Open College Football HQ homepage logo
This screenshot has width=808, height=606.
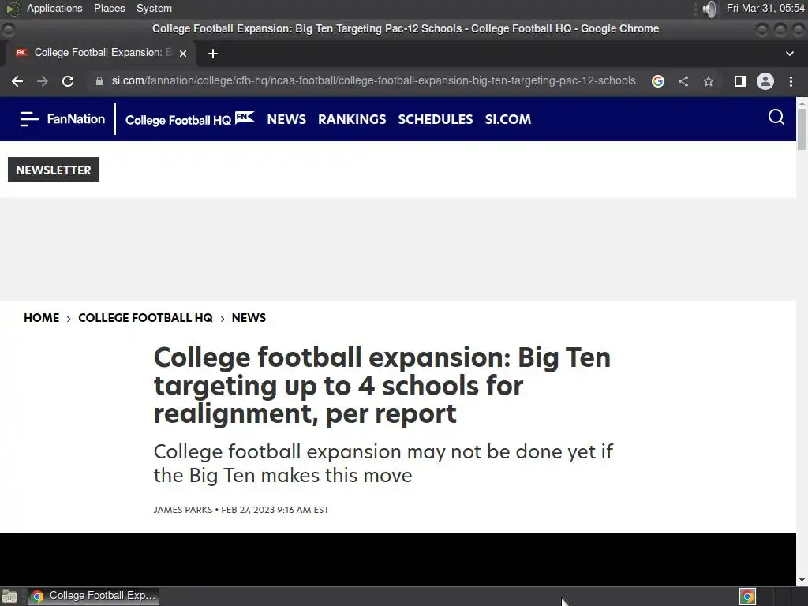(189, 119)
